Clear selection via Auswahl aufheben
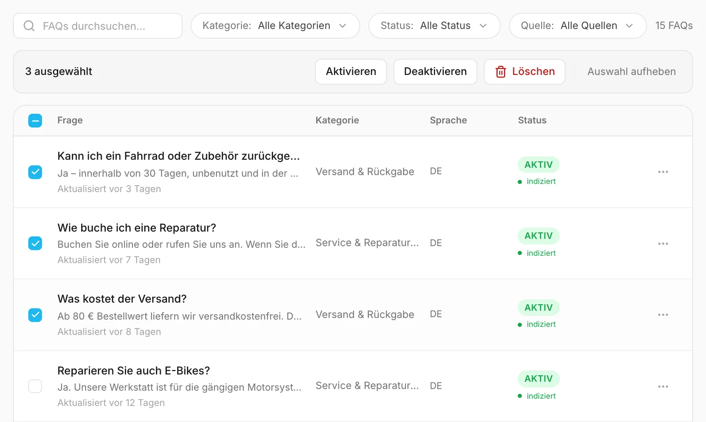This screenshot has width=706, height=422. point(631,71)
